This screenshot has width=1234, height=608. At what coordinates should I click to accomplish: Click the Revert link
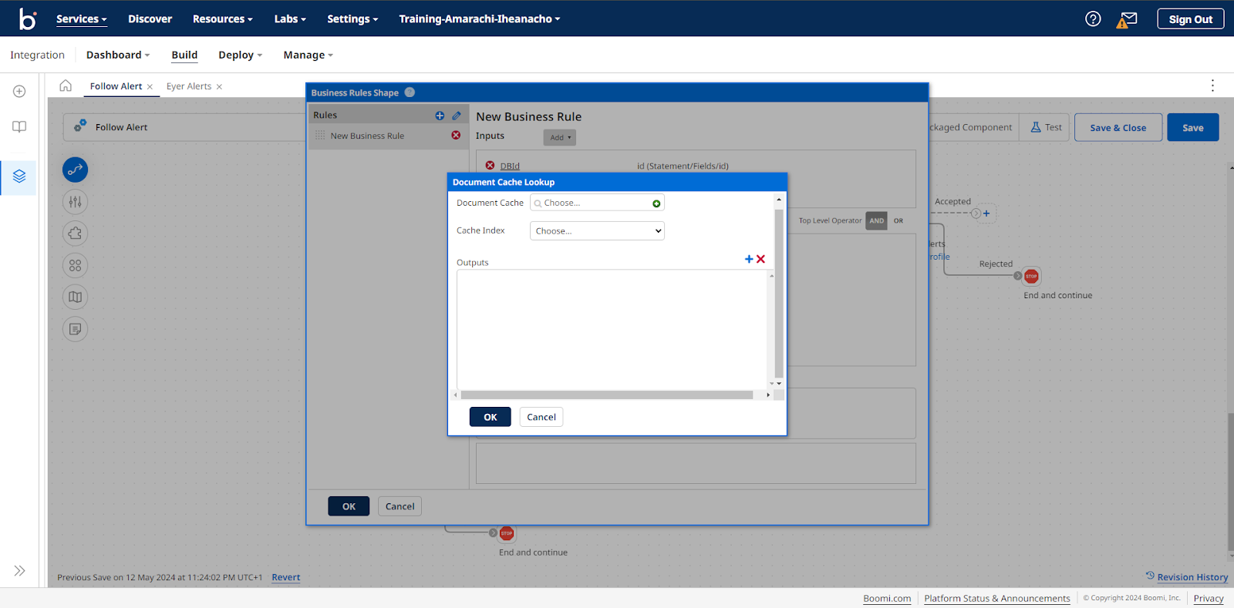285,577
